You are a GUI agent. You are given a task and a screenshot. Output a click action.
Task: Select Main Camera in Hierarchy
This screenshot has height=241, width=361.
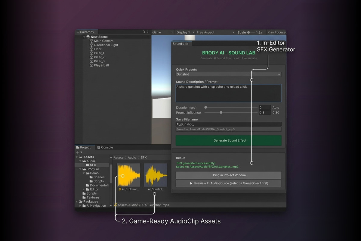click(x=103, y=41)
